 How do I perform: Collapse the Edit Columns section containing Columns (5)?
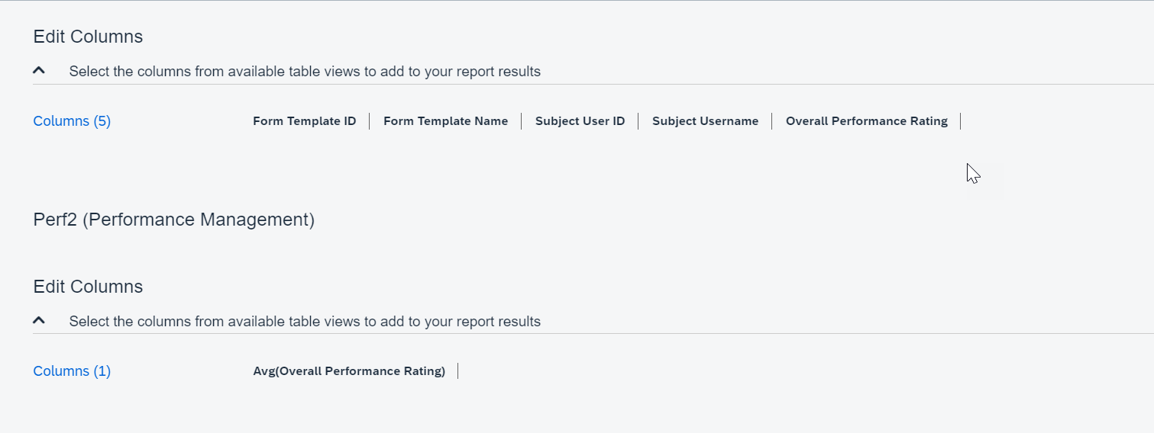click(39, 70)
